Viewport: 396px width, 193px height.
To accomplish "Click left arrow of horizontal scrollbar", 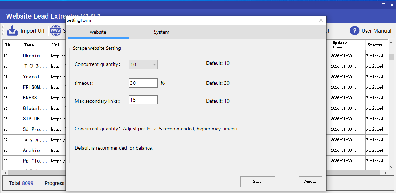I will click(x=5, y=173).
